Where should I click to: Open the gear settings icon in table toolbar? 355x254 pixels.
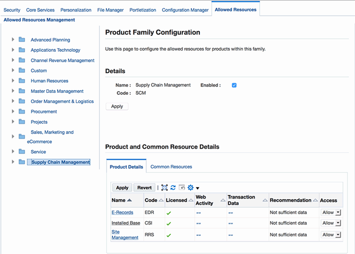pos(190,188)
